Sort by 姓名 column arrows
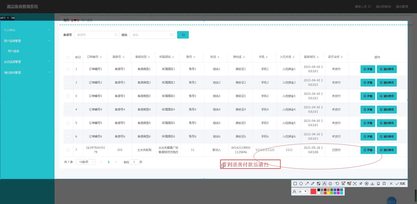The width and height of the screenshot is (417, 204). tap(219, 57)
